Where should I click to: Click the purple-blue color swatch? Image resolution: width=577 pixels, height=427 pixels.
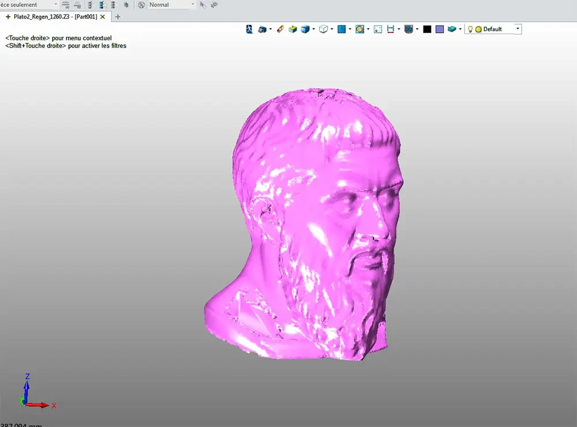(x=439, y=29)
